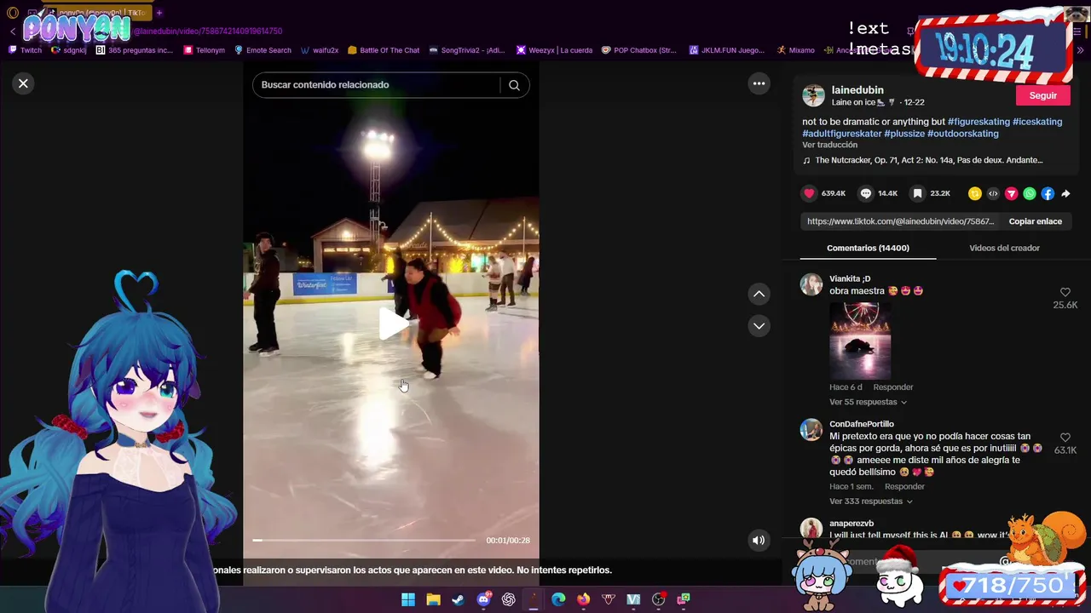Open #iceskating hashtag

pyautogui.click(x=1037, y=122)
